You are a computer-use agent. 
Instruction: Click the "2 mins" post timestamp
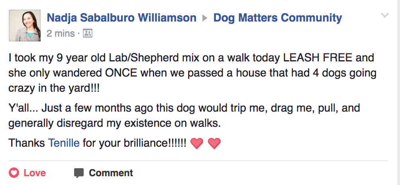point(61,33)
